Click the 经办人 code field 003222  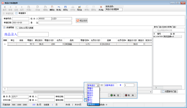coord(45,19)
